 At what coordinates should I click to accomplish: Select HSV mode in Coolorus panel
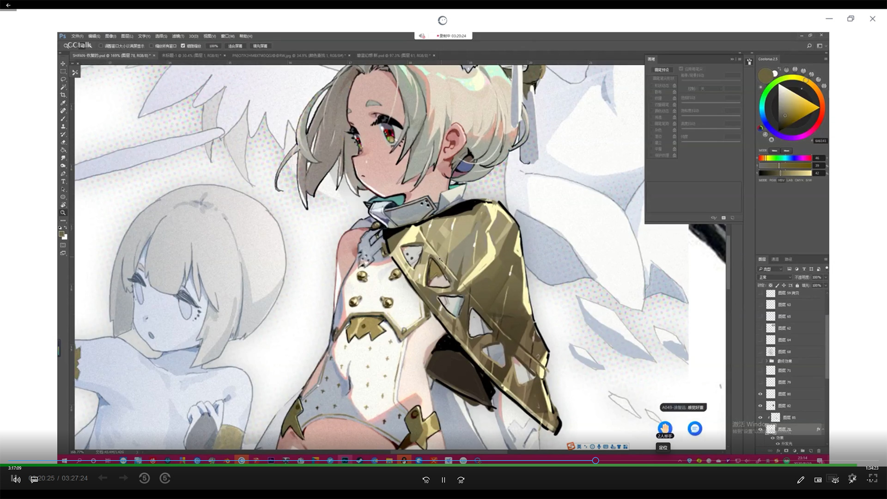coord(781,180)
